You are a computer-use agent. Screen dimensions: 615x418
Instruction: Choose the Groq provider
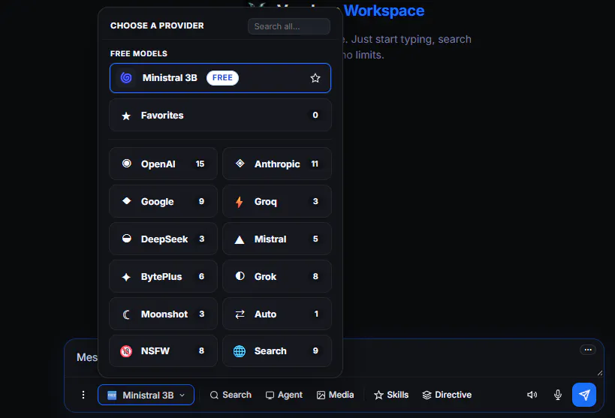click(277, 202)
